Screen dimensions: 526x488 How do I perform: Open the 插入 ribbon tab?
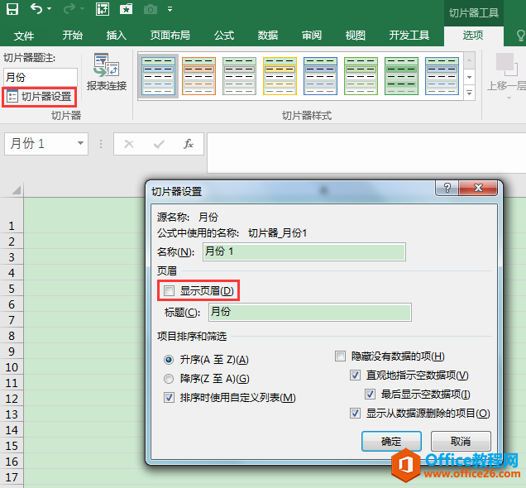(x=116, y=36)
